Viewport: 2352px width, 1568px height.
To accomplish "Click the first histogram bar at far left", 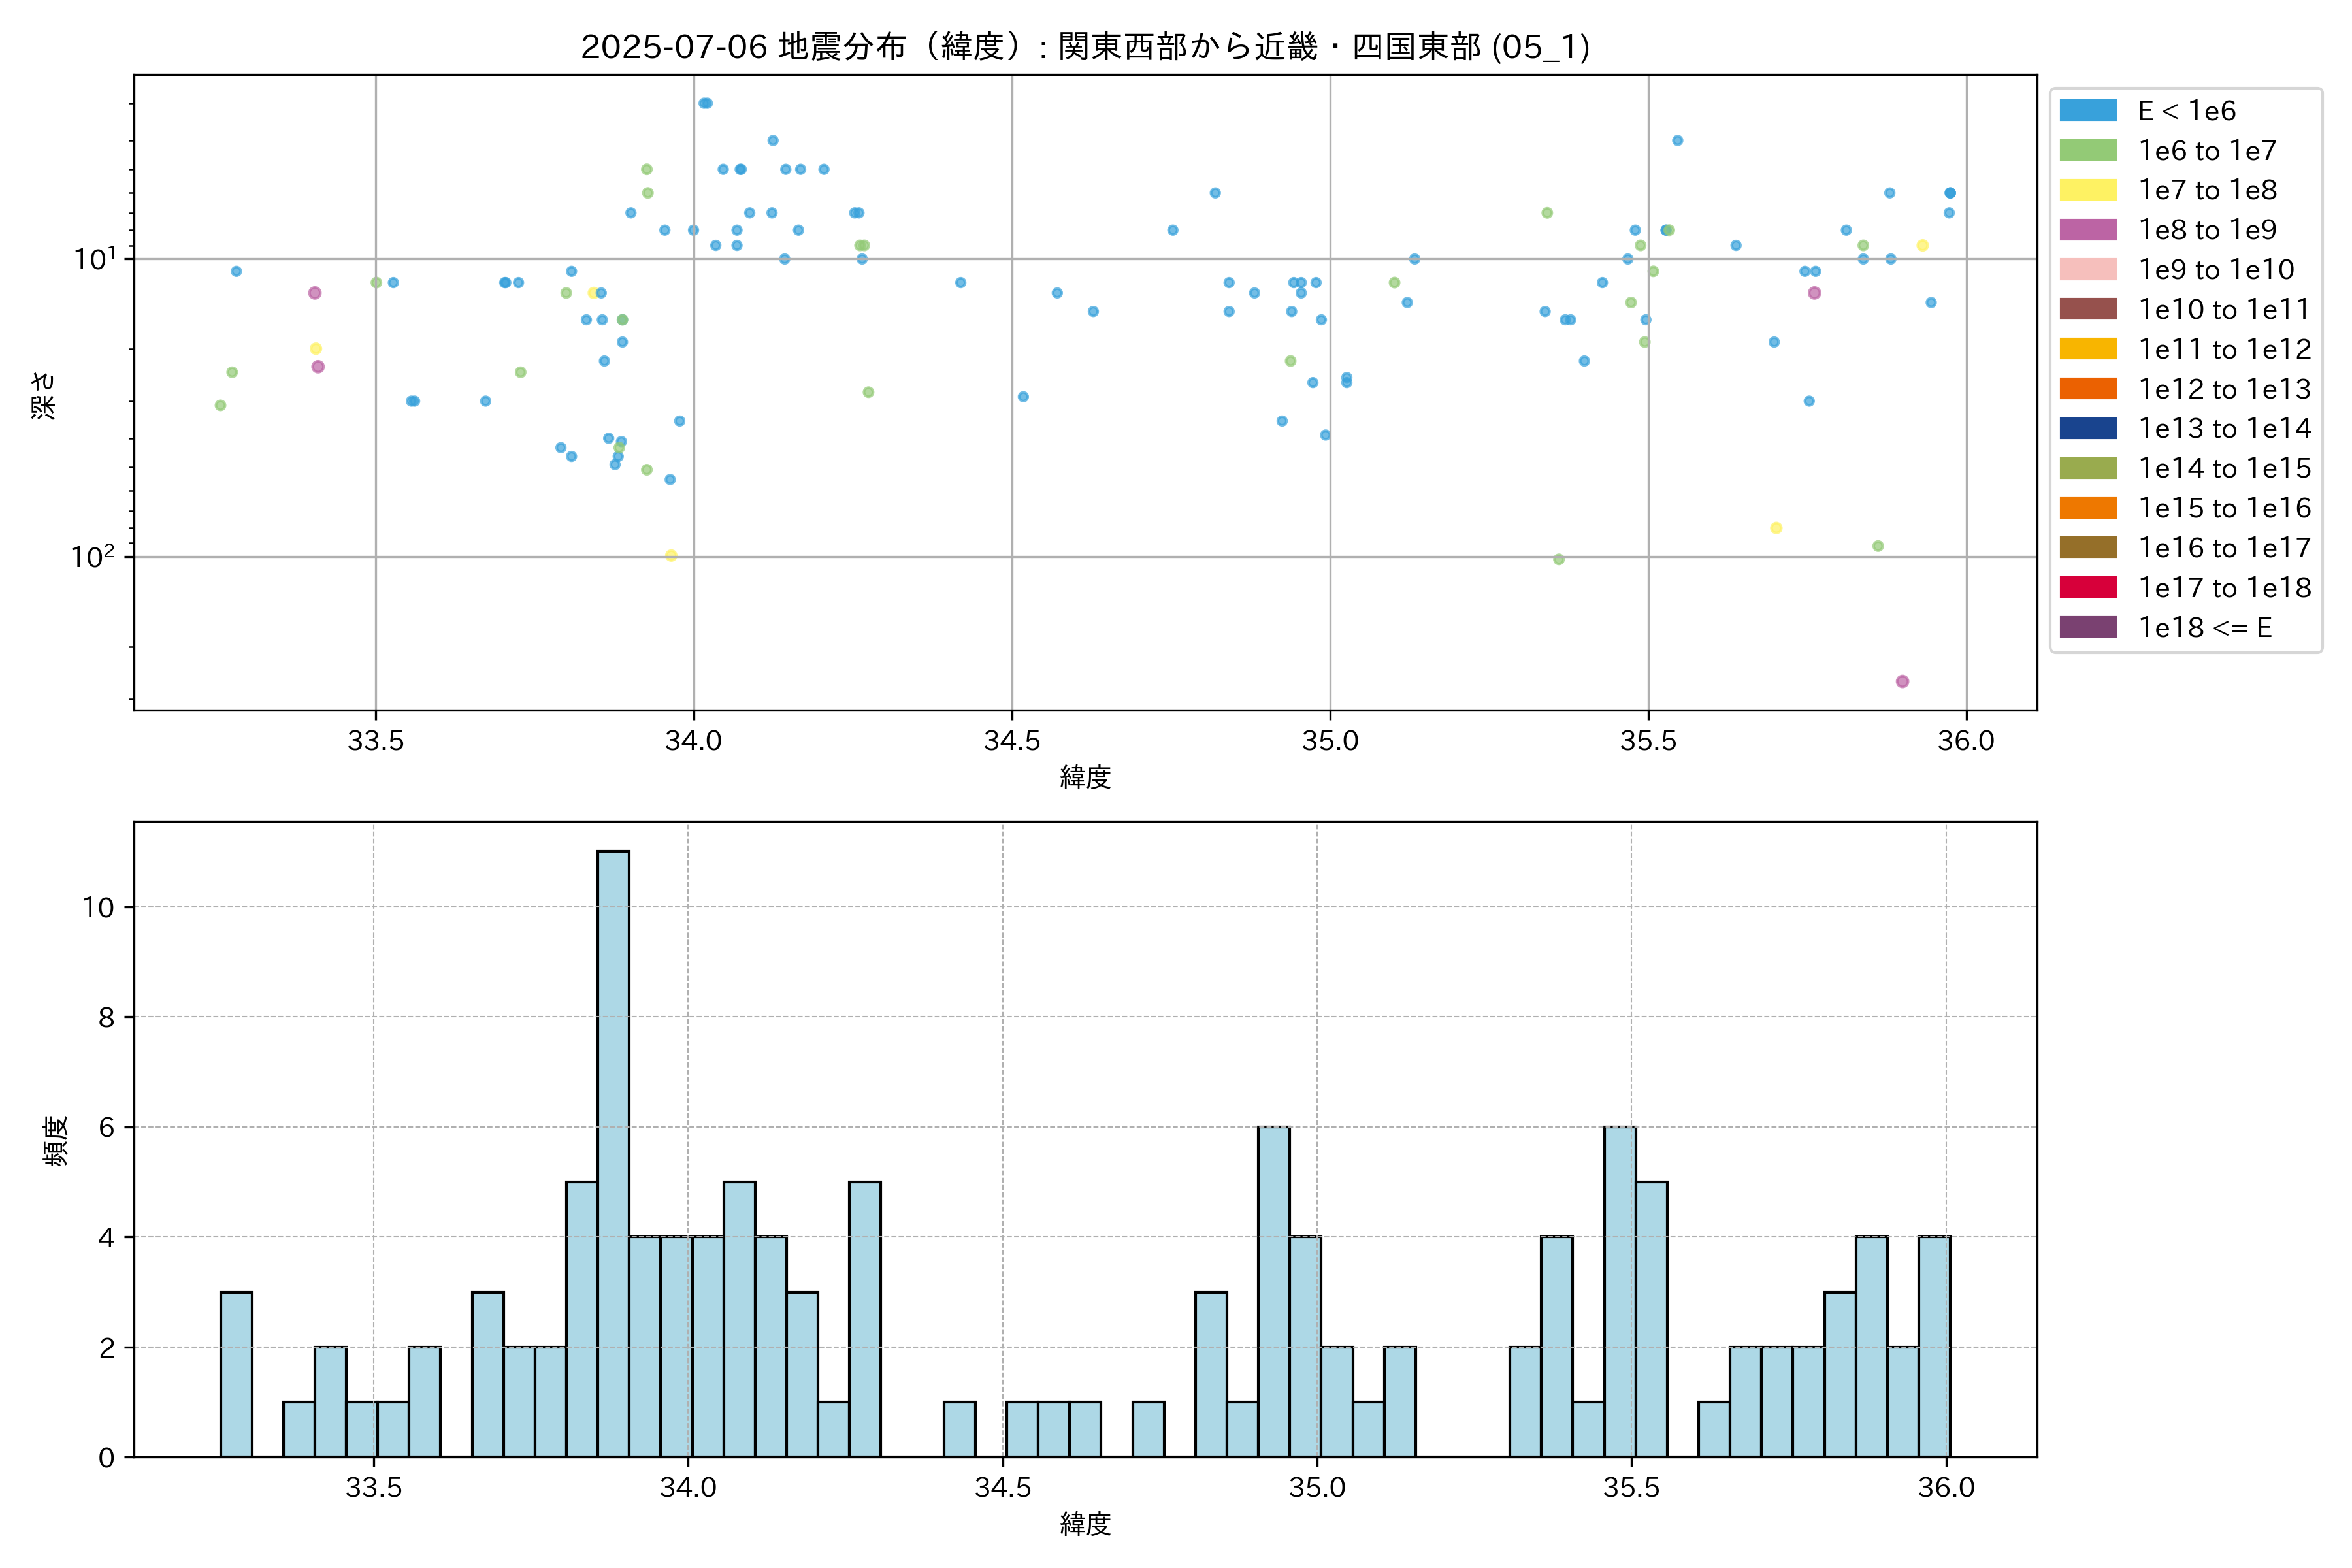I will click(236, 1375).
